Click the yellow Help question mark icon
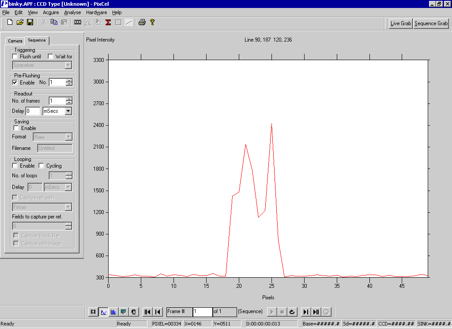The height and width of the screenshot is (329, 452). tap(152, 22)
